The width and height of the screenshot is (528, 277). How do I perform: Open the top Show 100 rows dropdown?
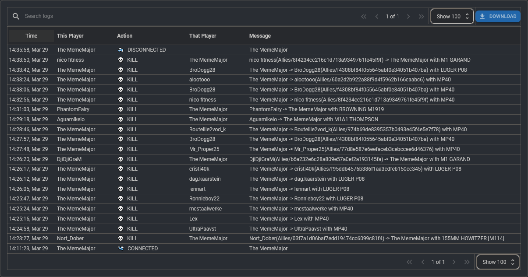click(x=452, y=17)
